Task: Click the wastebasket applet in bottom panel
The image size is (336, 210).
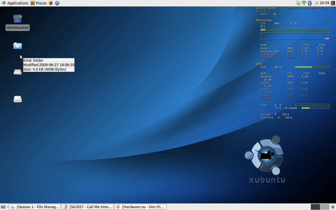Action: tap(333, 207)
